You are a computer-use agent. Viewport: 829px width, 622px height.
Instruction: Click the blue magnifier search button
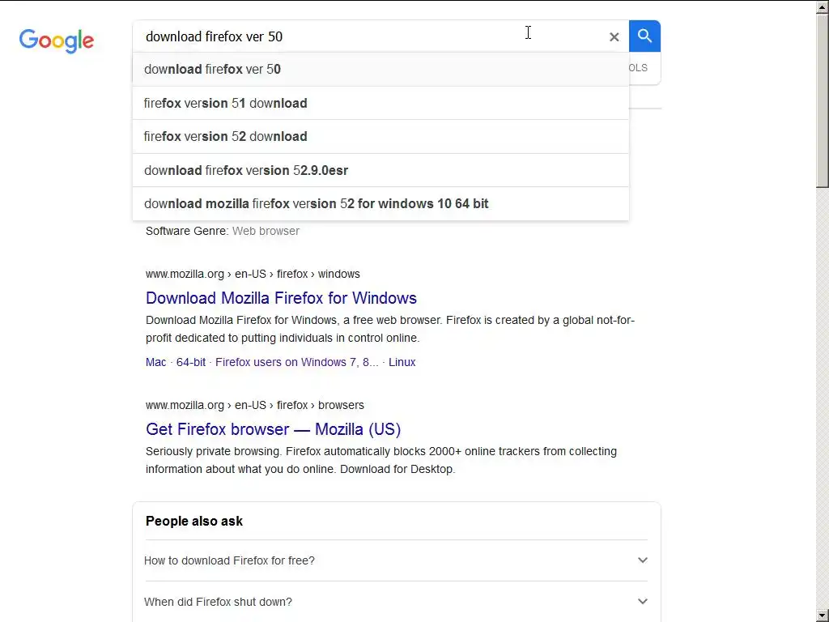pos(644,36)
